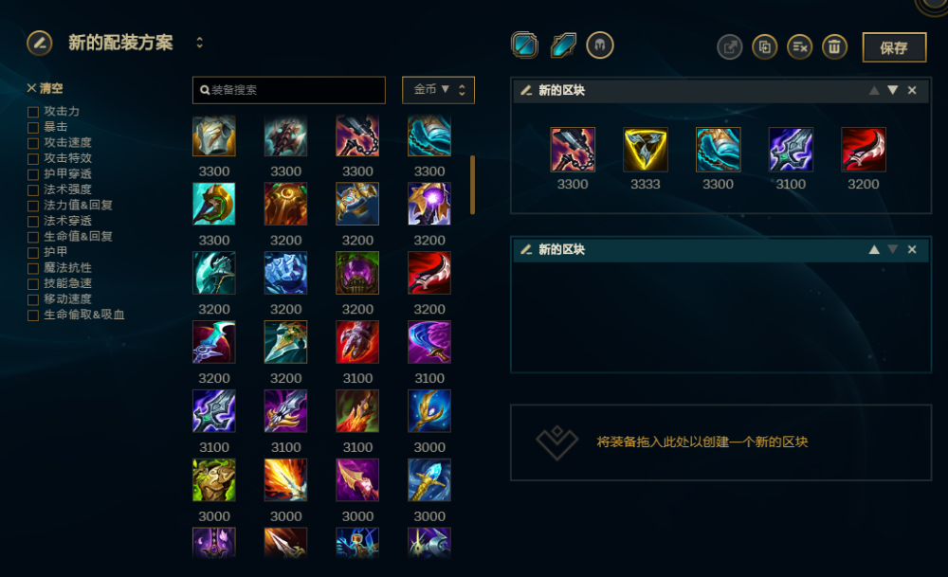Focus the 装备搜索 search field
The height and width of the screenshot is (577, 948).
(x=289, y=90)
